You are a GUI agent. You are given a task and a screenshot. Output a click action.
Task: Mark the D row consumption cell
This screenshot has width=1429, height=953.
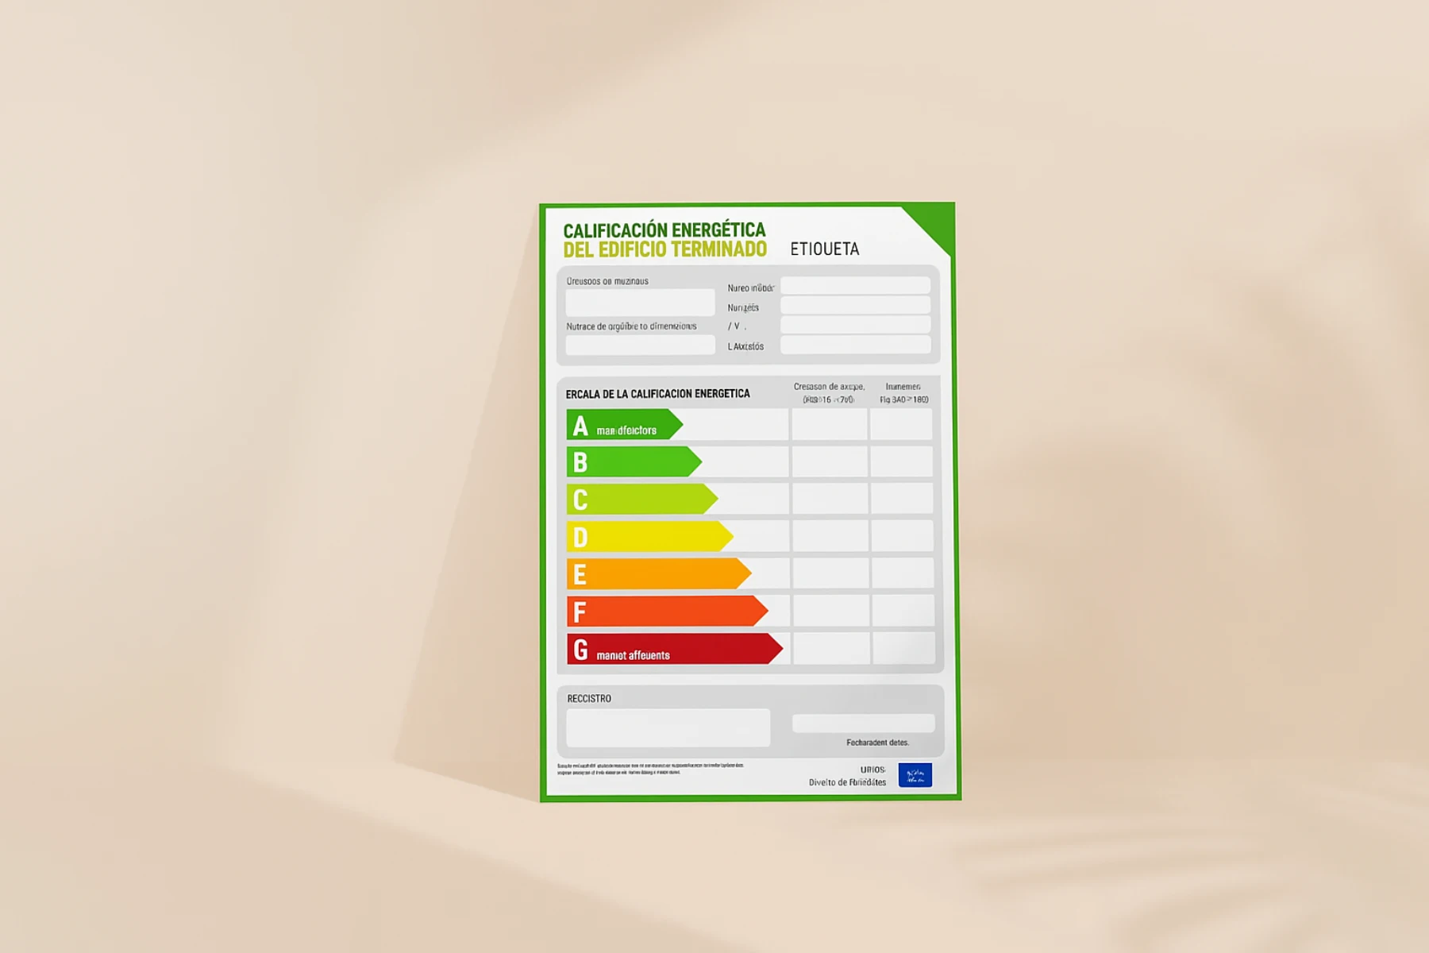coord(827,536)
